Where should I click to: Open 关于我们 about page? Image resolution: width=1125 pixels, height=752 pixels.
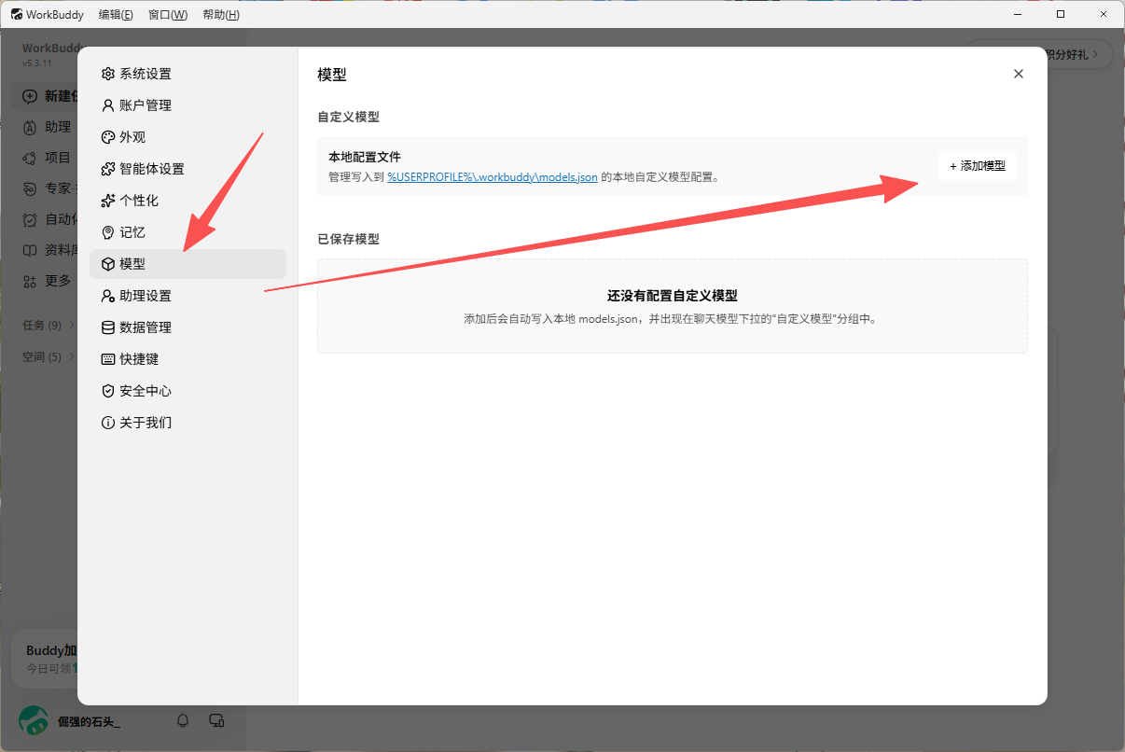(187, 423)
